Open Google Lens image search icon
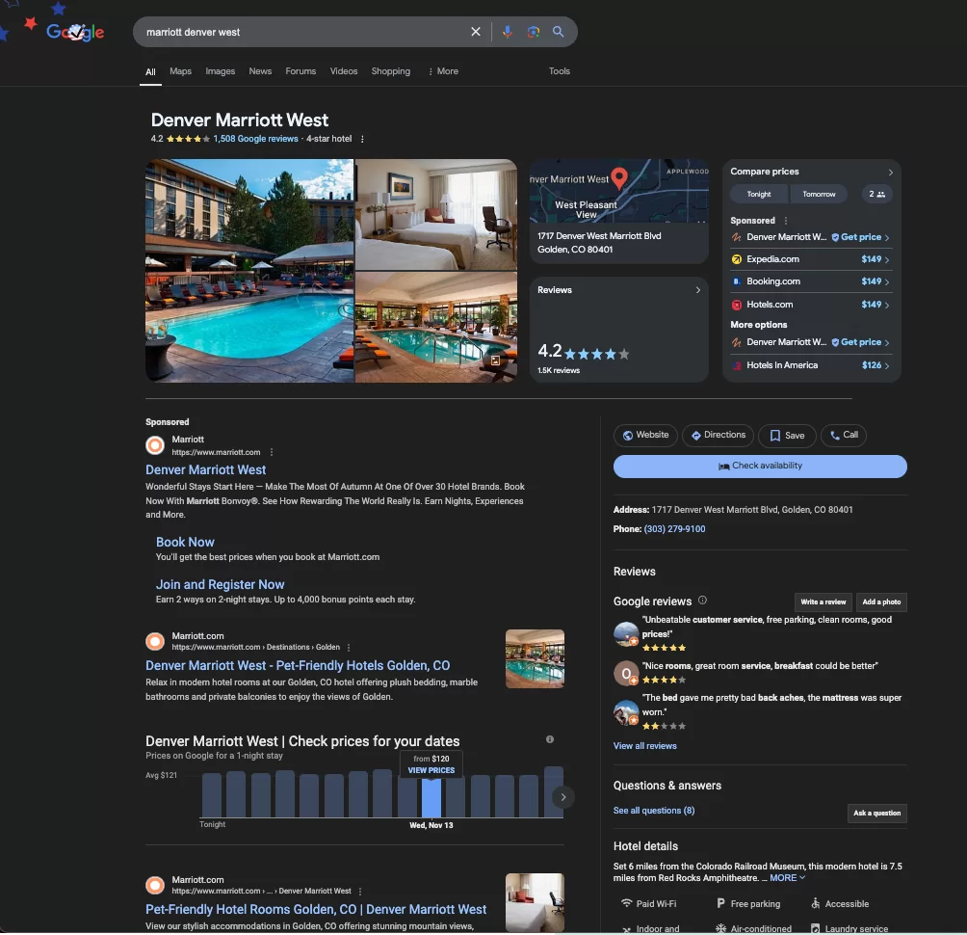The image size is (967, 935). [534, 32]
